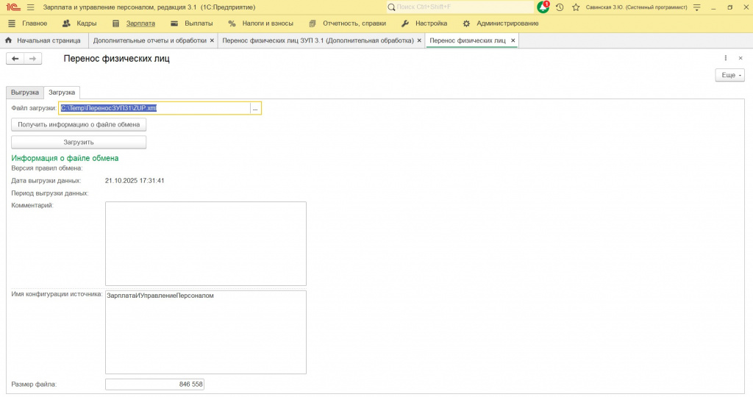The height and width of the screenshot is (397, 753).
Task: Click the search field Поиск Ctrl+Shift+F
Action: (x=460, y=7)
